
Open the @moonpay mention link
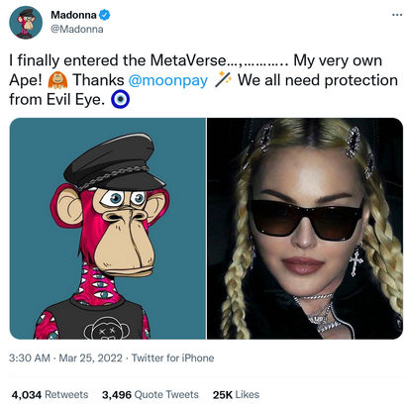168,80
